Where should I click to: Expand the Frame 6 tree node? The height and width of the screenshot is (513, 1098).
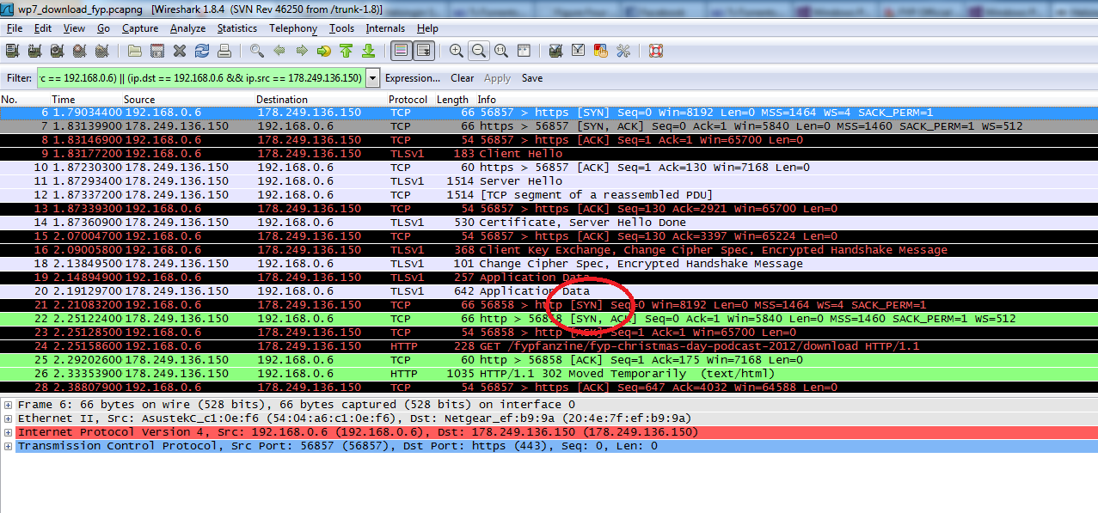point(8,405)
